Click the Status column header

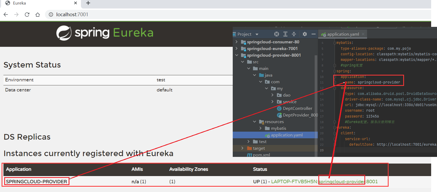[x=260, y=169]
